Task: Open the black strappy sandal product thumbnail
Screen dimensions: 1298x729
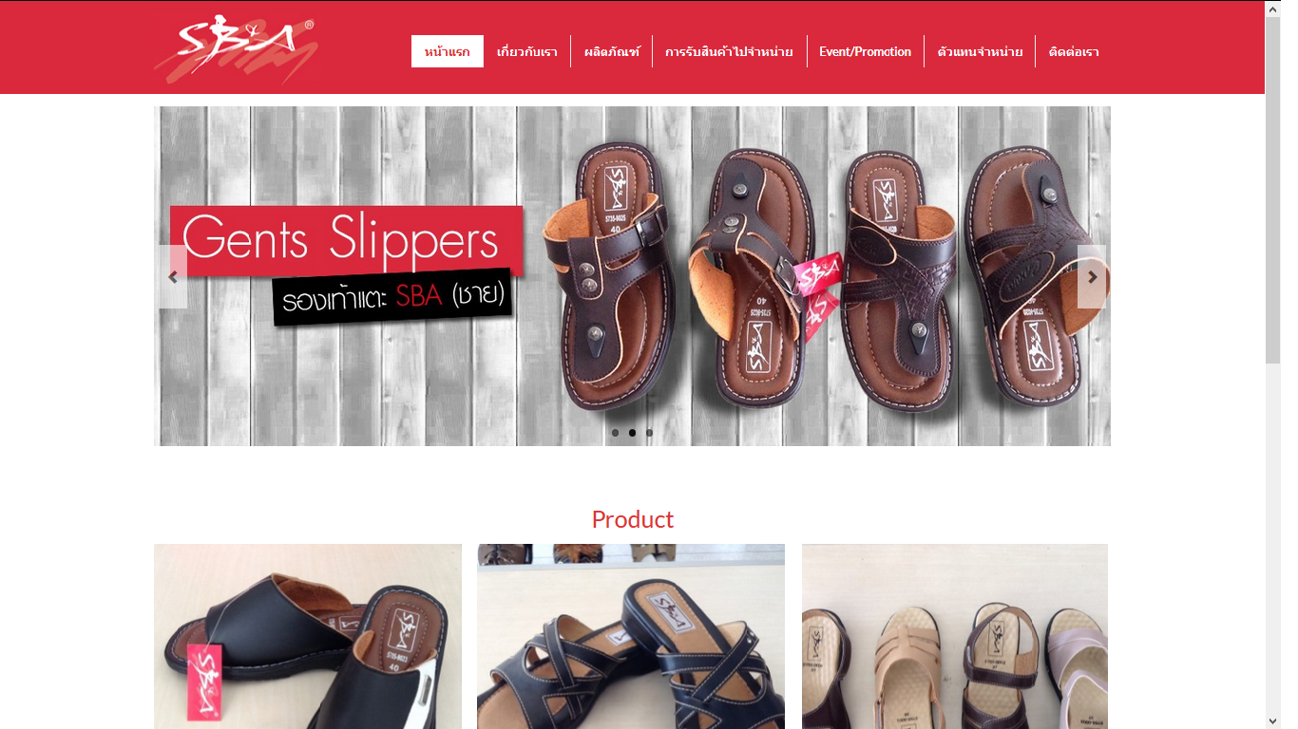Action: pyautogui.click(x=631, y=636)
